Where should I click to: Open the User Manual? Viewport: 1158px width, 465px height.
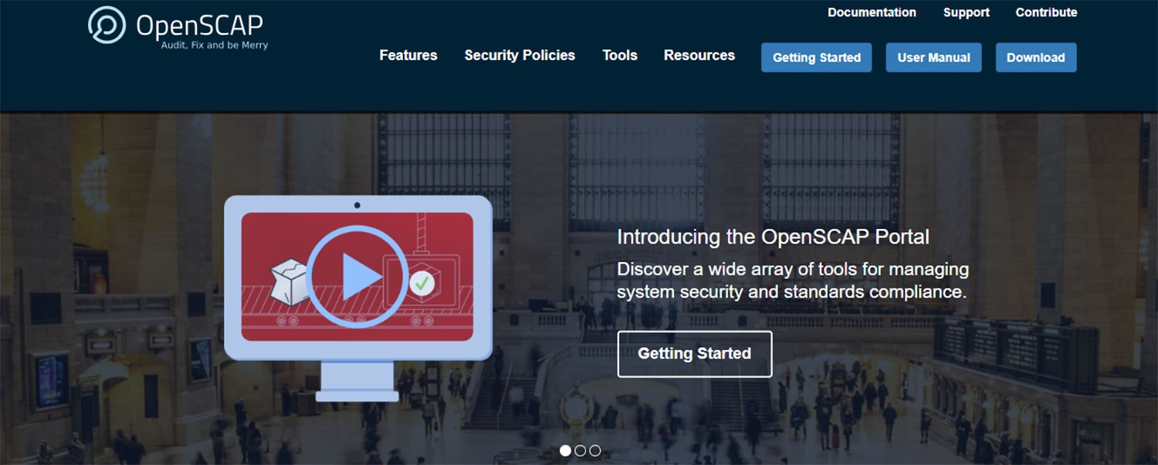[933, 57]
